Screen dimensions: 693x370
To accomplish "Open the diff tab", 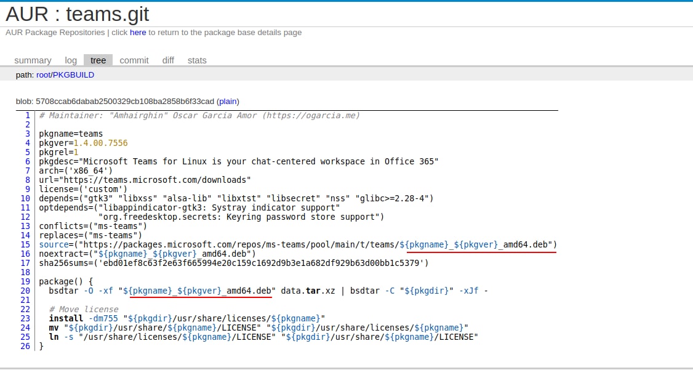I will (x=168, y=60).
